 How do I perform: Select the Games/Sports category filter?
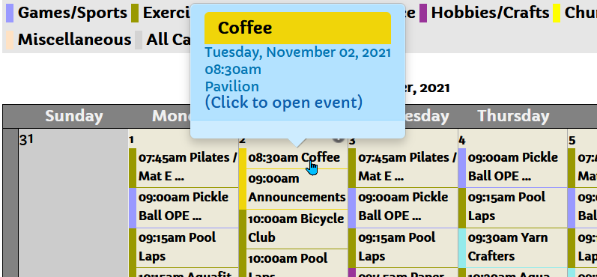73,13
